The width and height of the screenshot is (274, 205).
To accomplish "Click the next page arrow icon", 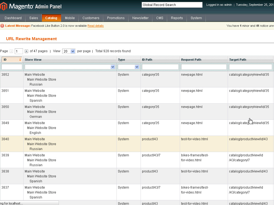I will (26, 51).
